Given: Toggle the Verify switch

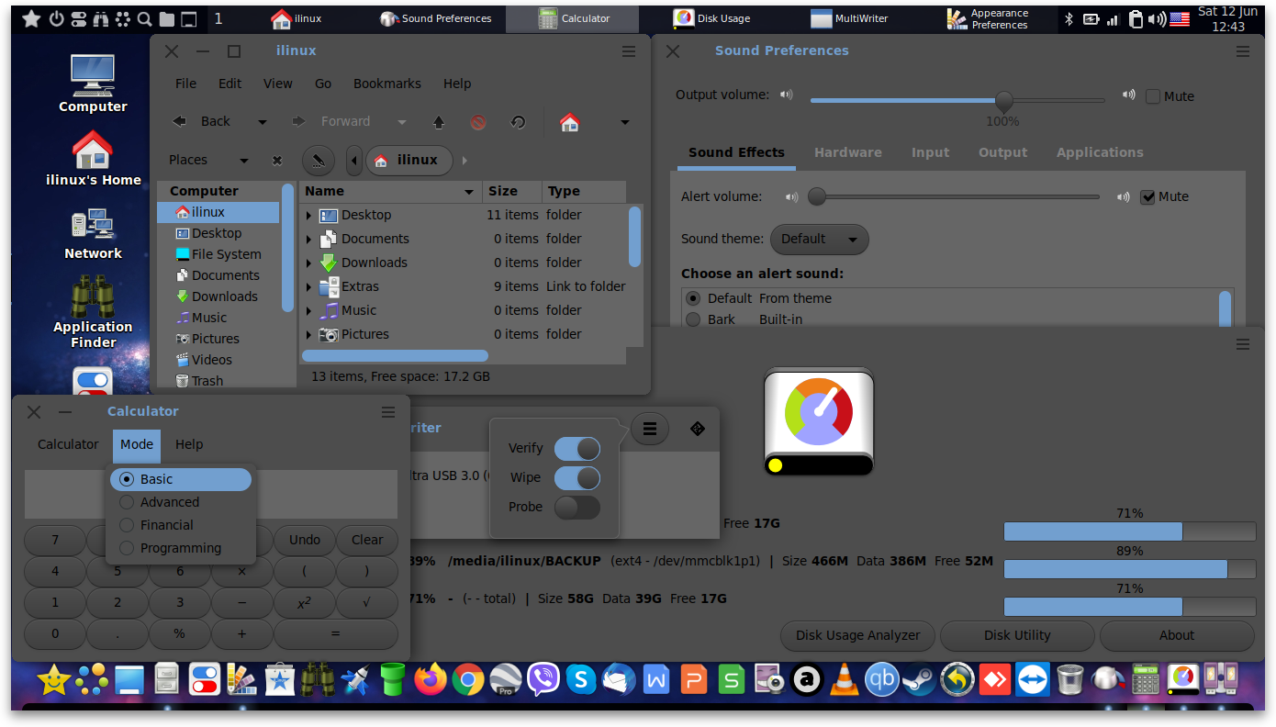Looking at the screenshot, I should [577, 448].
